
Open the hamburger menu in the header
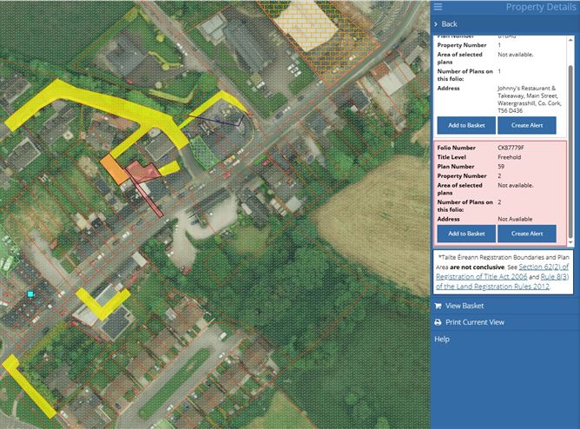pyautogui.click(x=438, y=7)
